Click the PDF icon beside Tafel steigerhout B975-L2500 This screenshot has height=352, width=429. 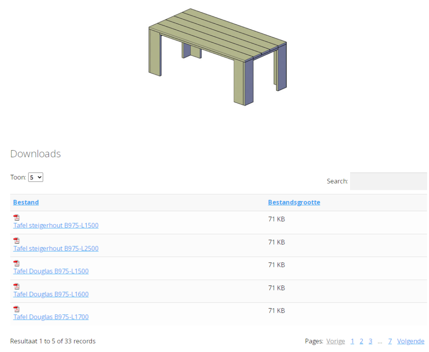(x=16, y=240)
